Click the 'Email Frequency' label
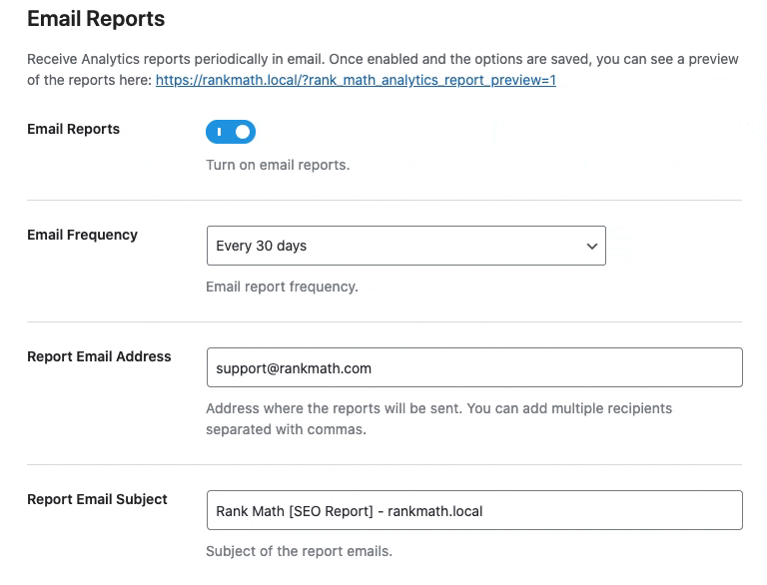 (82, 235)
